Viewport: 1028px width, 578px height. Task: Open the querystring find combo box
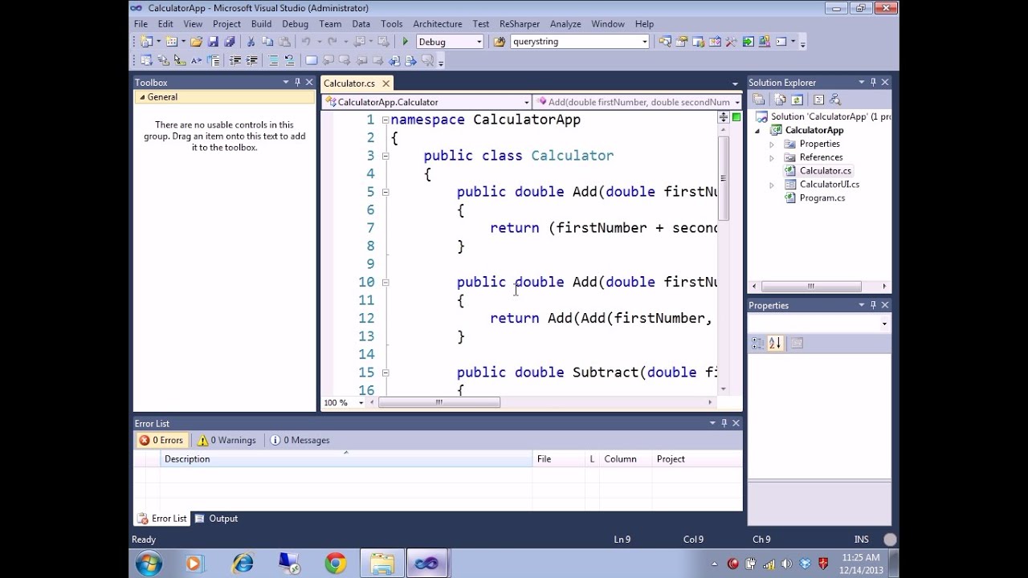644,42
